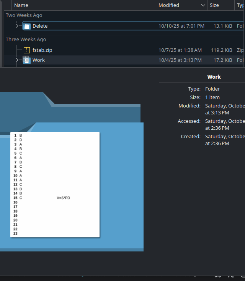Sort files by the Size column

point(221,5)
